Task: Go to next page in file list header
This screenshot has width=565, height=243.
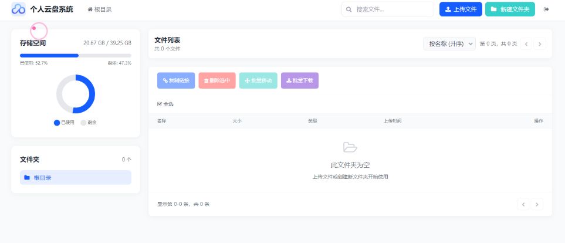Action: tap(540, 44)
